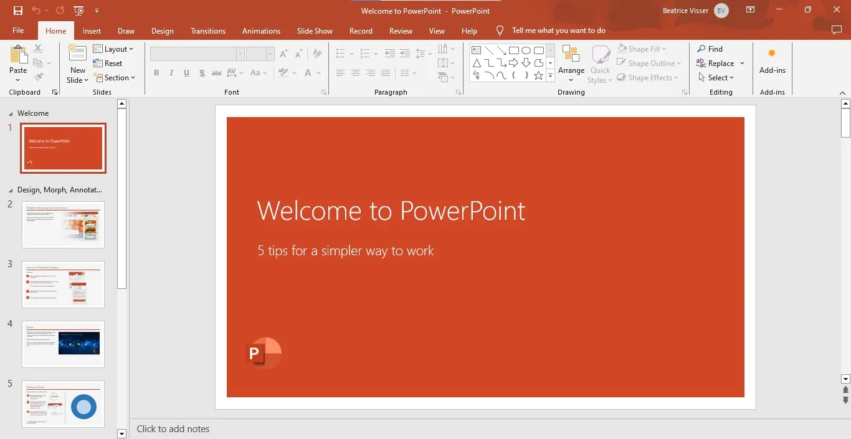Select the 5-point Star shape
The height and width of the screenshot is (439, 851).
coord(538,75)
